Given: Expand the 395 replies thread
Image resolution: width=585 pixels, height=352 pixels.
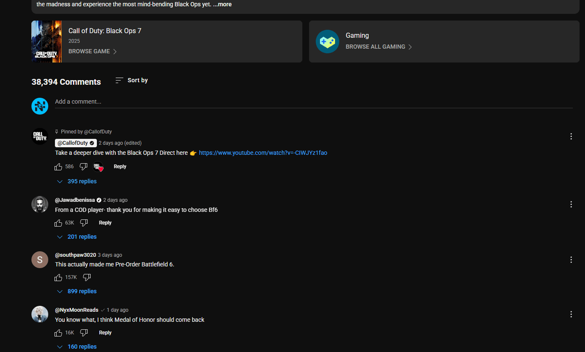Looking at the screenshot, I should [77, 181].
